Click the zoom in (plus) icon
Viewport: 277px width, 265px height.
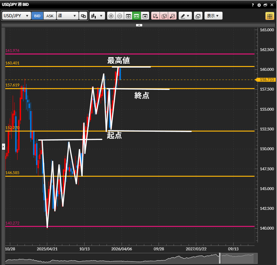click(111, 16)
